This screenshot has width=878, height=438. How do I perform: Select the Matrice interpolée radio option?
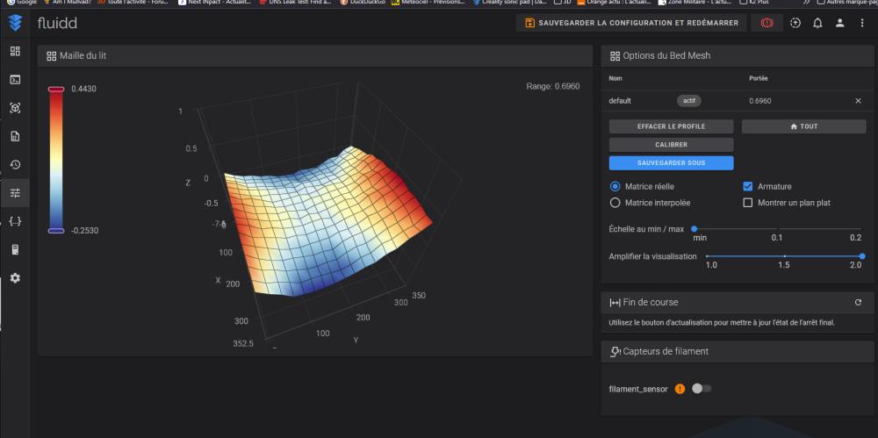615,203
